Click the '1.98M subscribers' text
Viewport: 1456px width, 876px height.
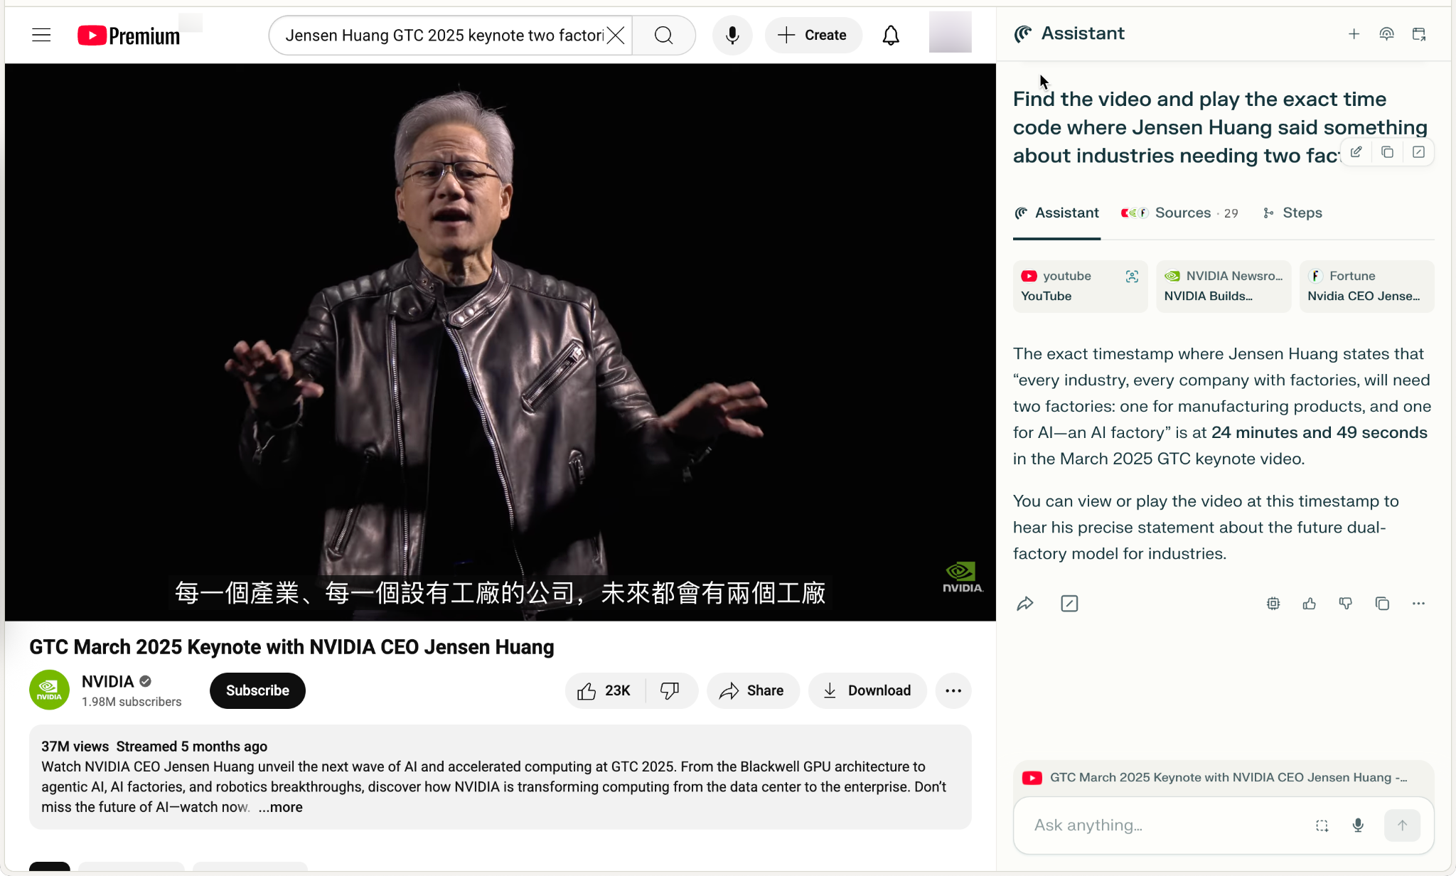[x=132, y=701]
